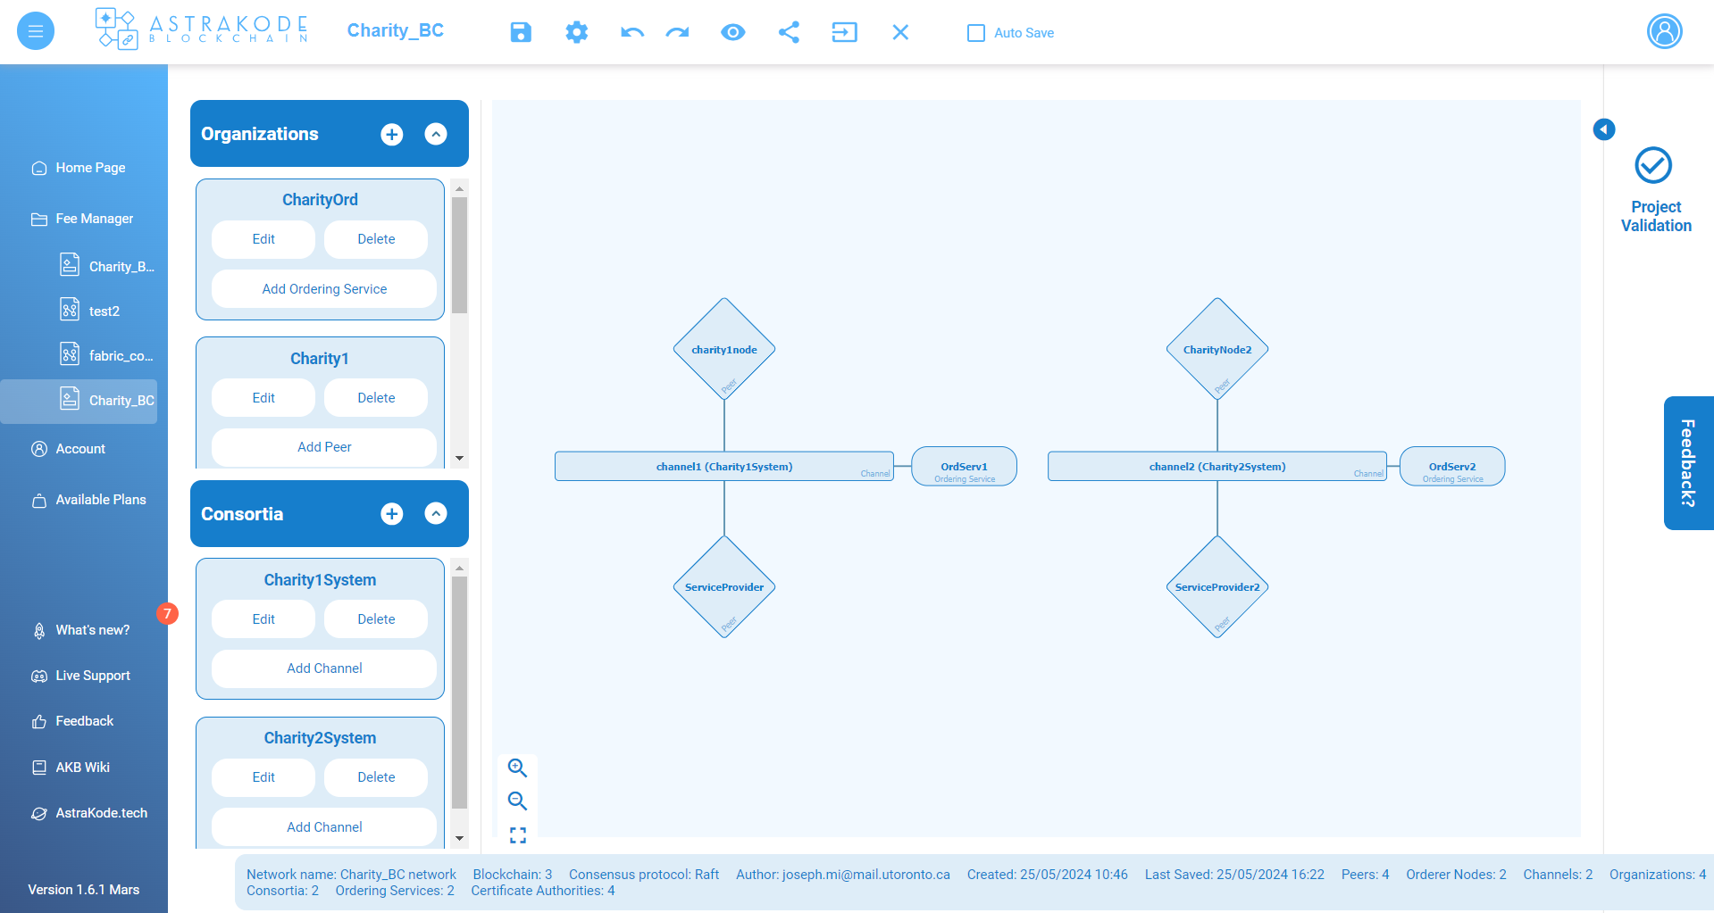Image resolution: width=1714 pixels, height=913 pixels.
Task: Open AKB Wiki link
Action: click(71, 768)
